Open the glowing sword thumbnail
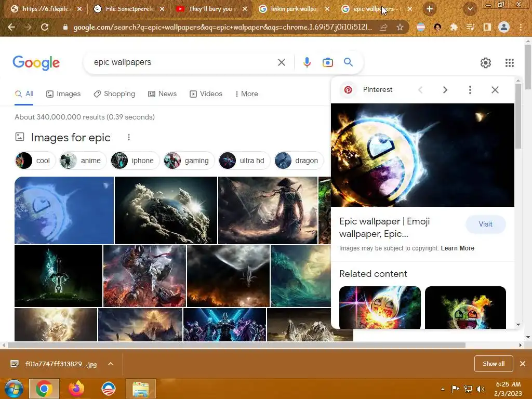This screenshot has width=532, height=399. 58,276
